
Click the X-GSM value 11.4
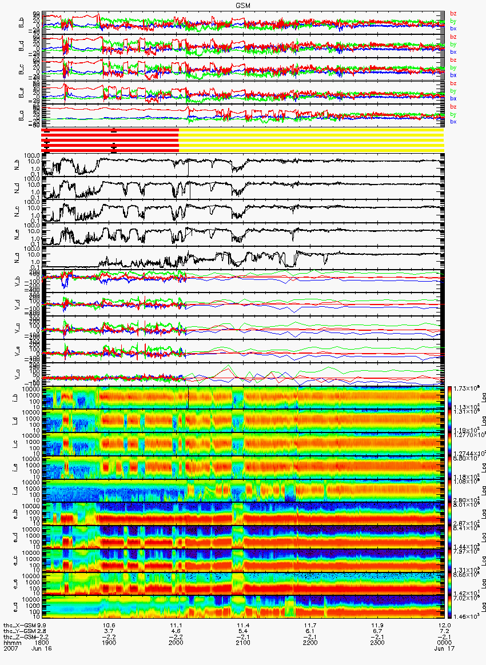pyautogui.click(x=243, y=626)
